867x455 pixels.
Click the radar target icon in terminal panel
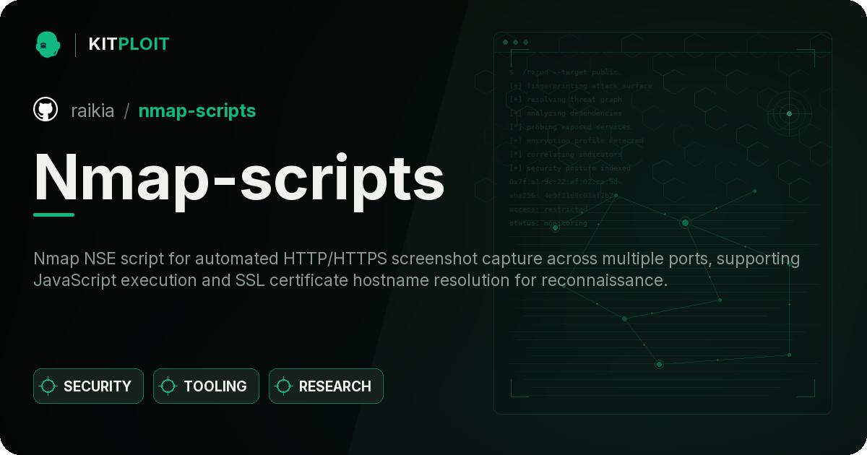tap(789, 113)
